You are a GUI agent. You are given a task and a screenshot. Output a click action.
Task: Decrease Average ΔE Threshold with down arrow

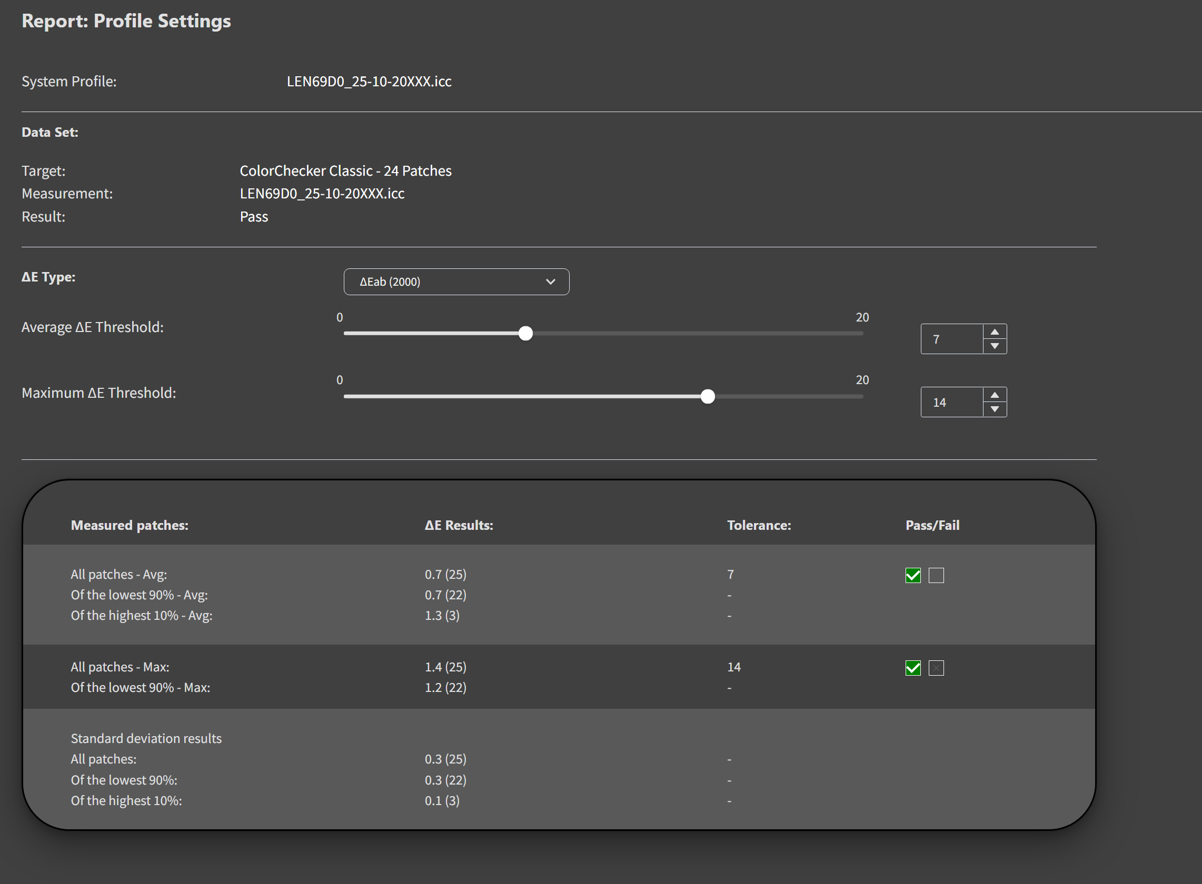click(x=994, y=346)
